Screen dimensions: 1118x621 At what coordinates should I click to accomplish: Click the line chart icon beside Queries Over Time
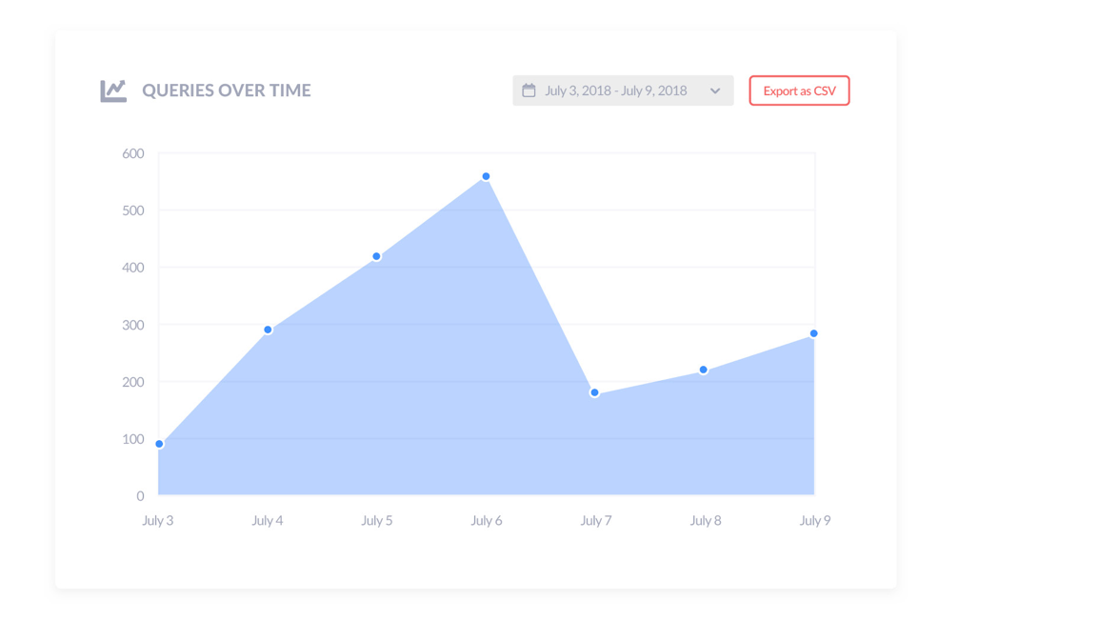pyautogui.click(x=113, y=90)
